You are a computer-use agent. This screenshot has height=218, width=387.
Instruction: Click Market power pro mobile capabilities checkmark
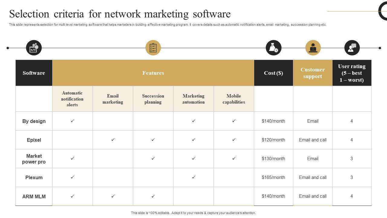[234, 158]
